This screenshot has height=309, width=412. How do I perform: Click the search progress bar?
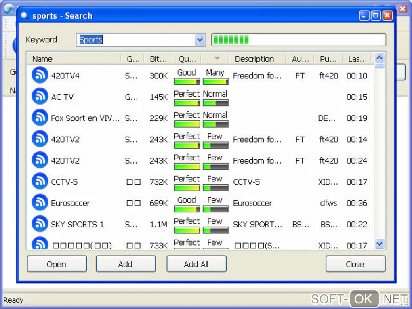click(x=298, y=40)
